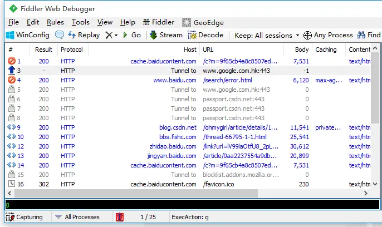This screenshot has width=382, height=227.
Task: Sort by the Caching column header
Action: click(329, 50)
